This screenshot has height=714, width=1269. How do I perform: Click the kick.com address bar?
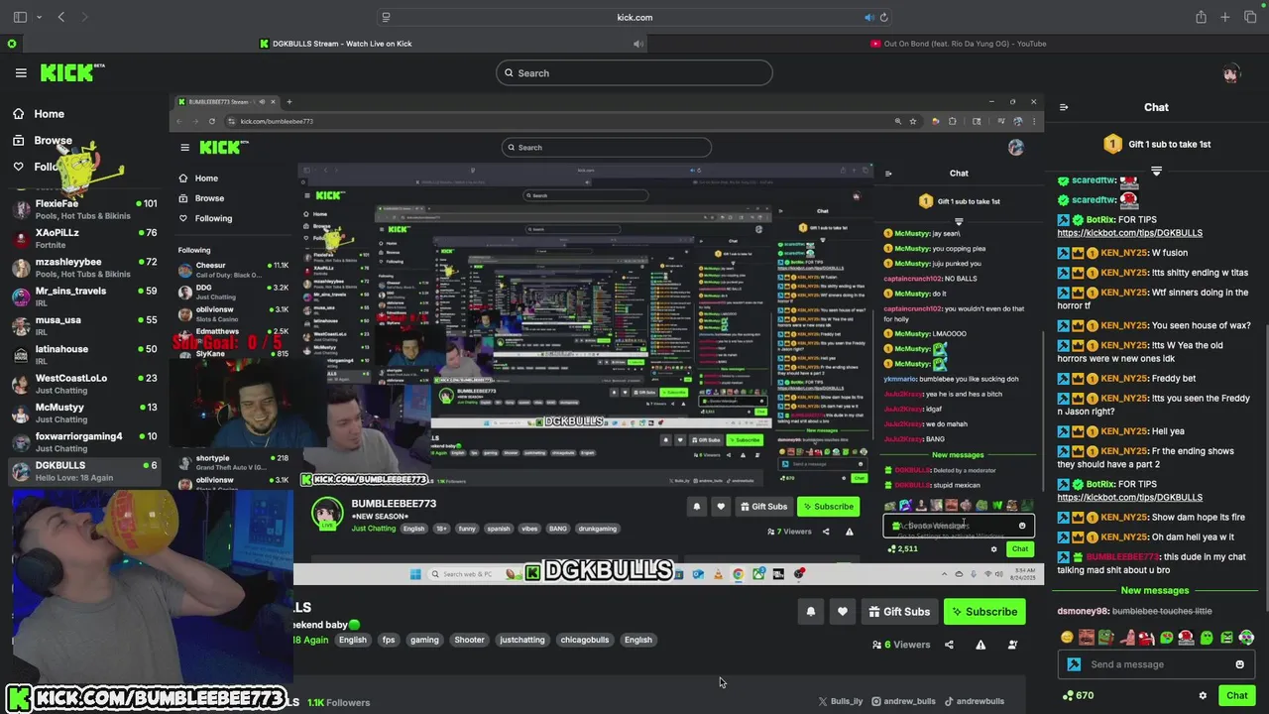pos(634,17)
